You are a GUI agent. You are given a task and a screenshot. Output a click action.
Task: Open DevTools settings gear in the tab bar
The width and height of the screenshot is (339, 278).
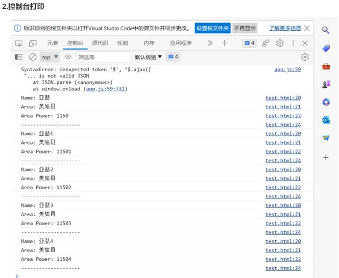(x=280, y=43)
